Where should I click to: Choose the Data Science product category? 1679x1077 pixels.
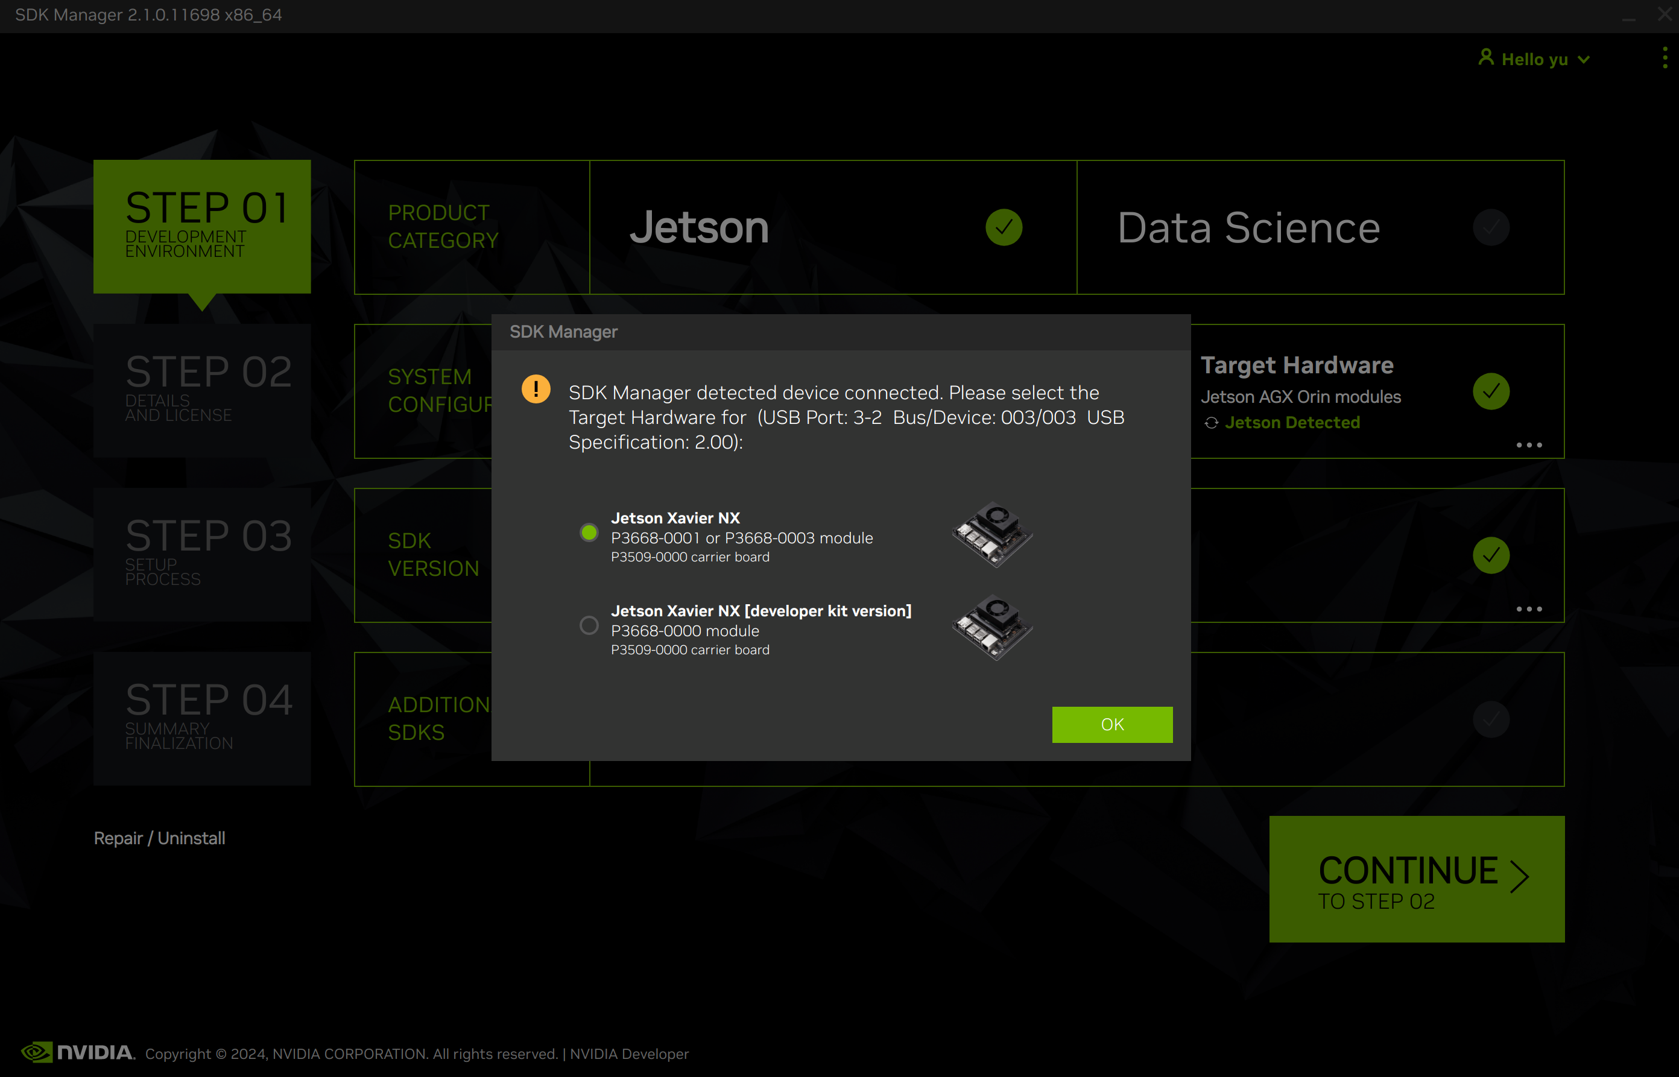pos(1320,227)
